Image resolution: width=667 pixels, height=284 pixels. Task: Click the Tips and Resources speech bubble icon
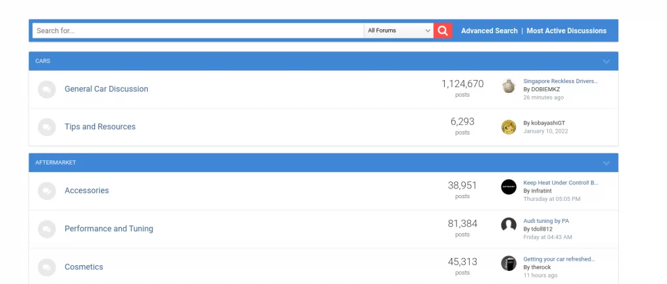tap(47, 127)
